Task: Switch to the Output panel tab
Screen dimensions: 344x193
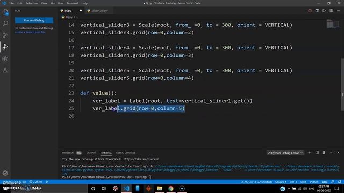Action: pos(91,153)
